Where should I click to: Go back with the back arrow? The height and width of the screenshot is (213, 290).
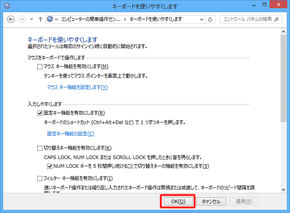click(11, 19)
